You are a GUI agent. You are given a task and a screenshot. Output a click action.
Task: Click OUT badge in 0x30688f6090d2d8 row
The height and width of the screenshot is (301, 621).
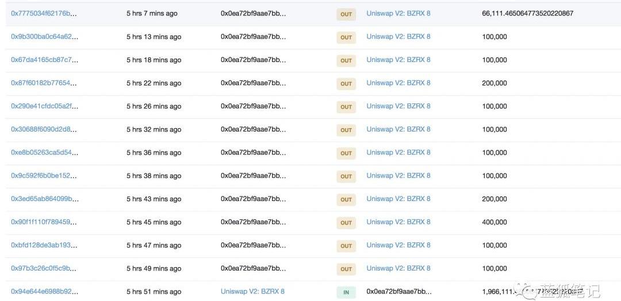(x=346, y=130)
